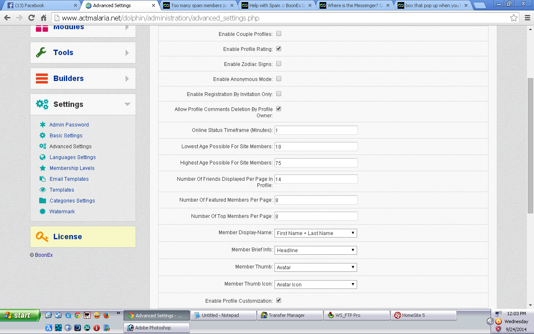
Task: Click the Settings gears icon
Action: tap(42, 104)
